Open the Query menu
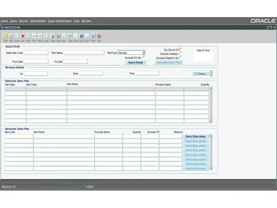The height and width of the screenshot is (208, 277). [x=13, y=21]
